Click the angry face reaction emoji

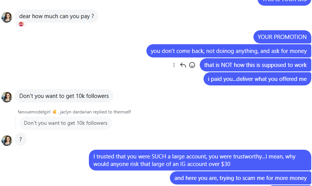[x=21, y=24]
